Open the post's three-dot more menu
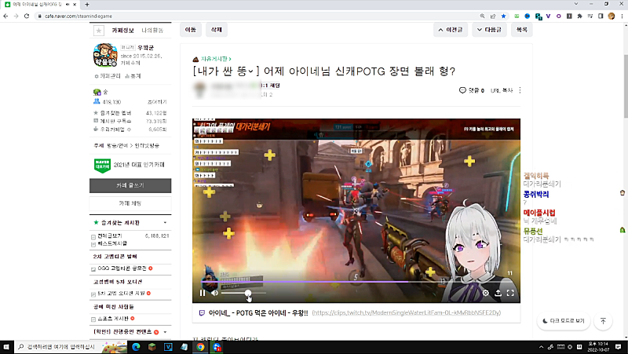Viewport: 628px width, 354px height. click(520, 90)
